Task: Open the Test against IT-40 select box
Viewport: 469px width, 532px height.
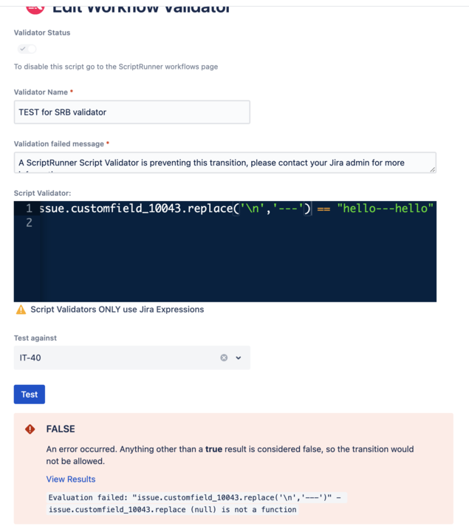Action: 132,358
